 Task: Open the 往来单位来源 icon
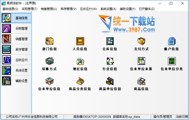click(141, 61)
